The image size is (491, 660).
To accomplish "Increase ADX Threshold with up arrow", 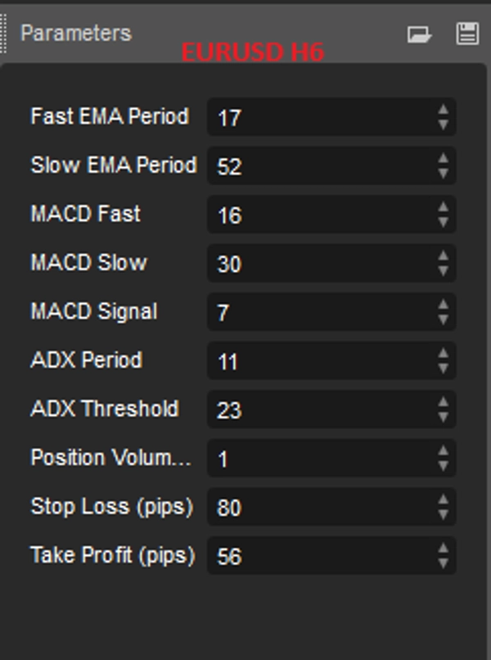I will (x=443, y=402).
